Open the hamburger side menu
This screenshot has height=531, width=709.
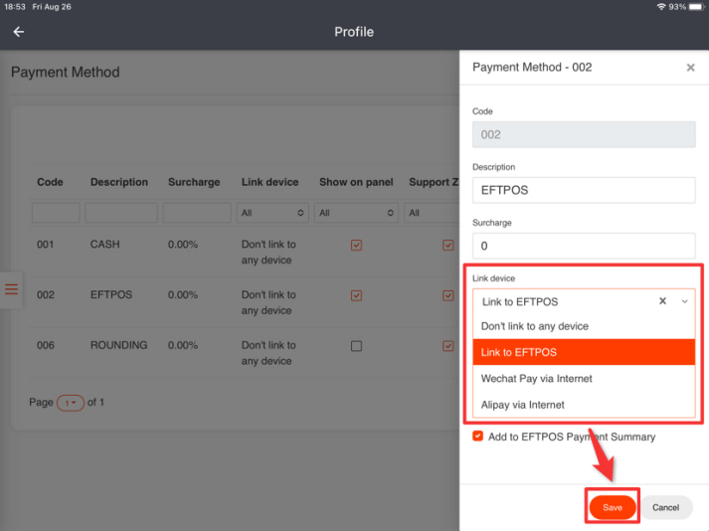[x=12, y=289]
